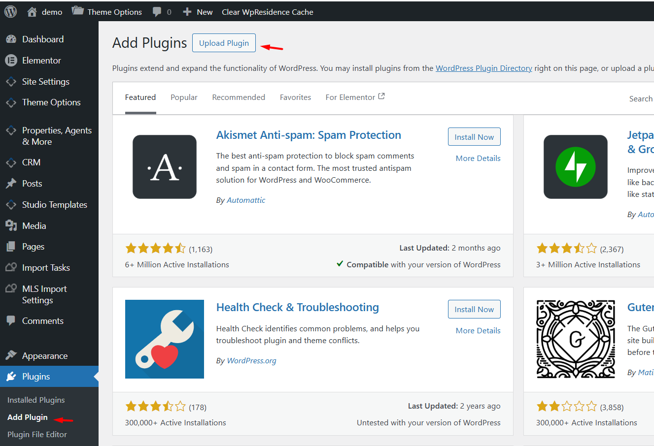Open the demo site home icon
This screenshot has width=654, height=446.
tap(32, 12)
